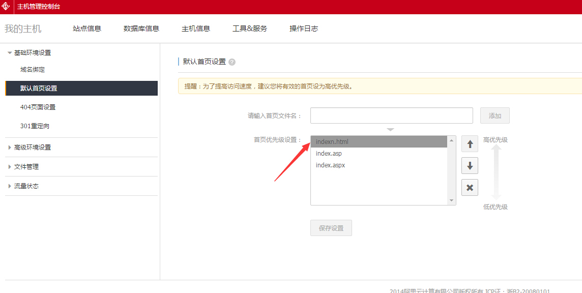The height and width of the screenshot is (293, 582).
Task: Click the 添加 button
Action: click(494, 115)
